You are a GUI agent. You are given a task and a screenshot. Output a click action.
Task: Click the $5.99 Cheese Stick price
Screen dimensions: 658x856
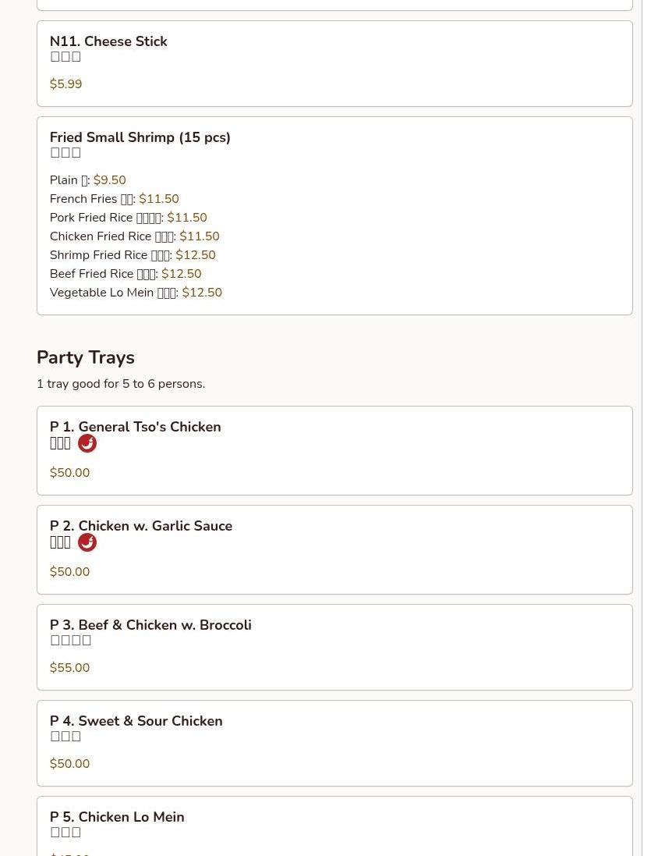pos(66,84)
